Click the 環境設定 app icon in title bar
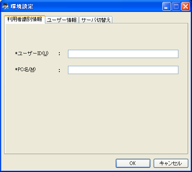Screen dimensions: 192x172 (x=5, y=6)
